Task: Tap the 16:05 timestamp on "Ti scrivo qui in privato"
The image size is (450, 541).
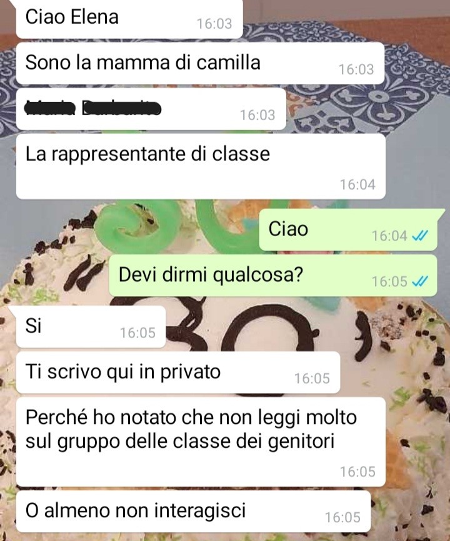Action: click(312, 378)
